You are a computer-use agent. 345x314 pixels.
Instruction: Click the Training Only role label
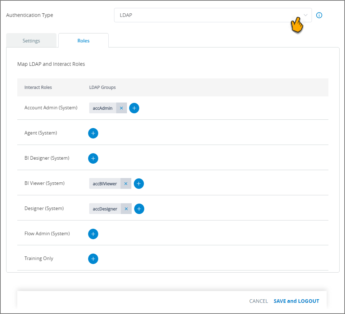coord(39,258)
